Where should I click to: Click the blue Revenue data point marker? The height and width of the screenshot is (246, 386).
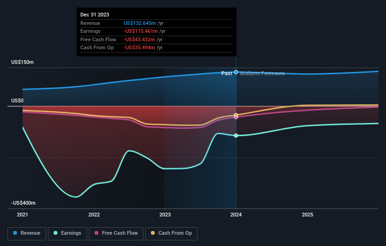(x=236, y=72)
